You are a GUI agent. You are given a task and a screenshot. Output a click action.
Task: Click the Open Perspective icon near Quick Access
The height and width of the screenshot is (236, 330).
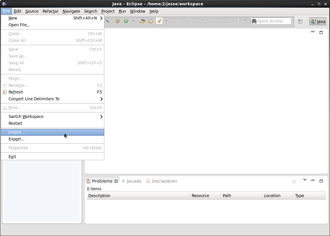point(300,21)
